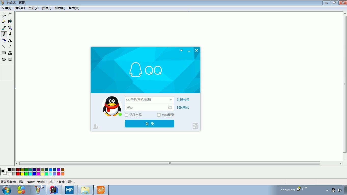Screen dimensions: 347x195
Task: Pick the cyan color swatch
Action: 30,174
